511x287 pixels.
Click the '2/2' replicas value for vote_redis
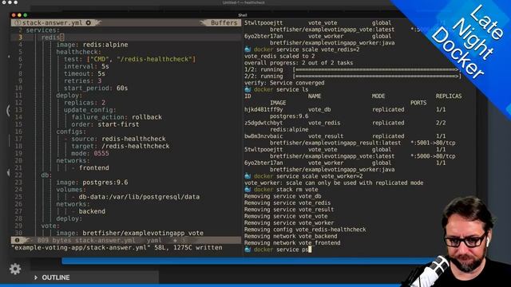(441, 123)
